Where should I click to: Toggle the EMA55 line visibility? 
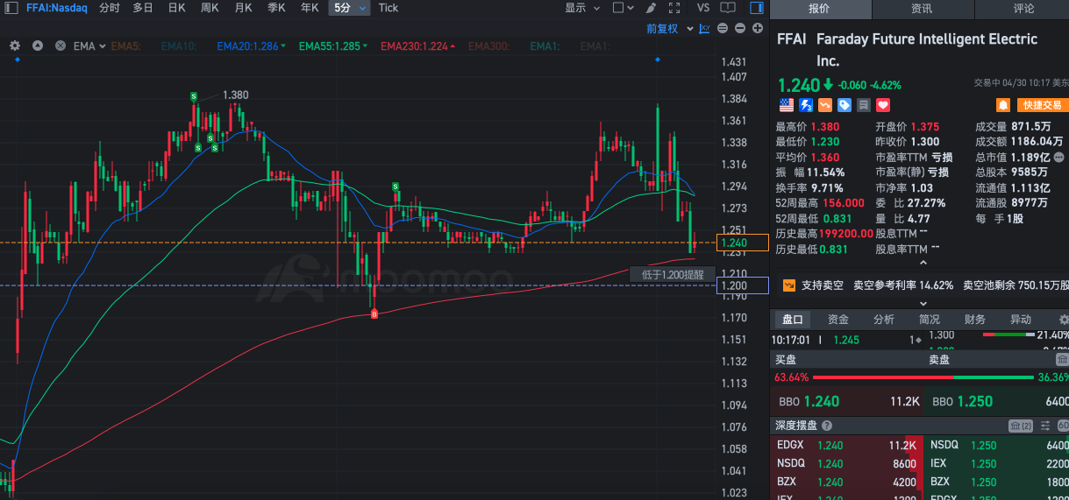click(334, 46)
